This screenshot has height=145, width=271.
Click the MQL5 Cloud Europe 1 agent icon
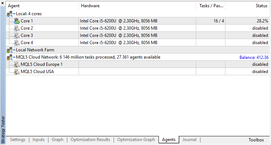tap(17, 64)
